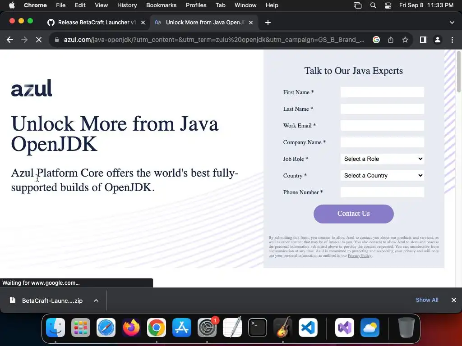Close the BetaCraft Launcher tab

[143, 23]
